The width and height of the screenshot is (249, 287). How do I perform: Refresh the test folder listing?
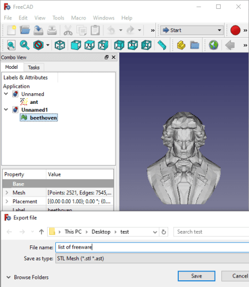pos(164,232)
